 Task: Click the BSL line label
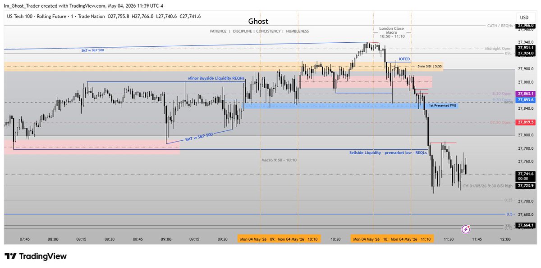pyautogui.click(x=509, y=53)
